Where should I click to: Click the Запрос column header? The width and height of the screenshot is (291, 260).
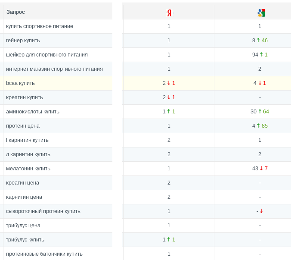pyautogui.click(x=15, y=12)
